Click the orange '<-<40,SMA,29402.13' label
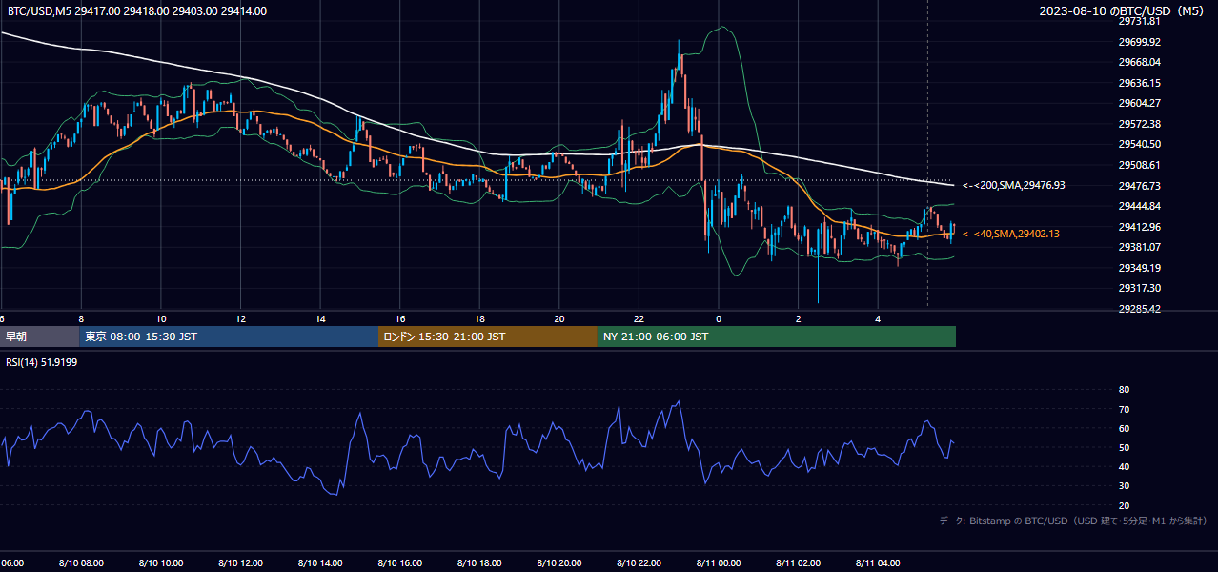Image resolution: width=1218 pixels, height=572 pixels. pos(1011,234)
